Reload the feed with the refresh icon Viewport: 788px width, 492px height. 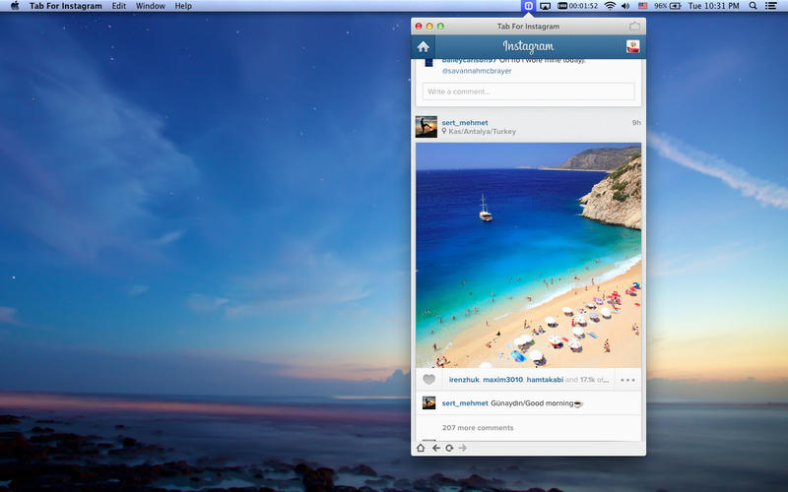coord(449,448)
